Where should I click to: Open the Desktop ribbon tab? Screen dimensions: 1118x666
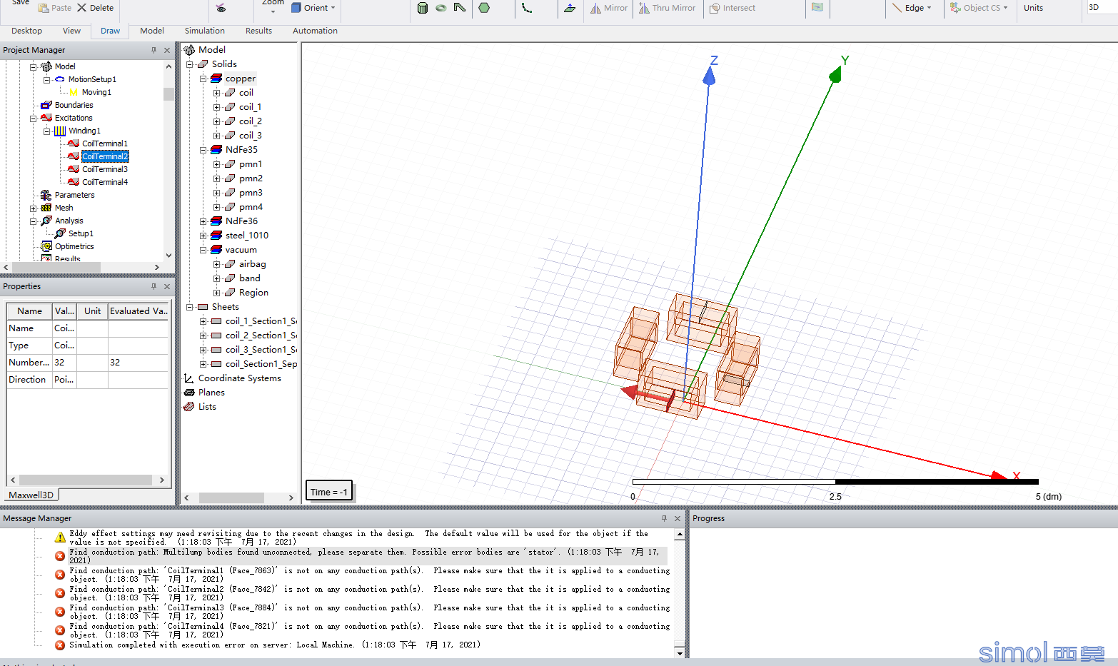tap(26, 31)
